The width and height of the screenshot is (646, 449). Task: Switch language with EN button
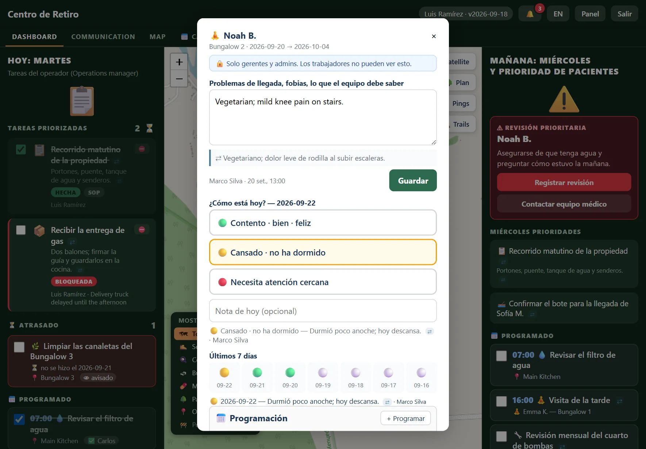pyautogui.click(x=558, y=14)
